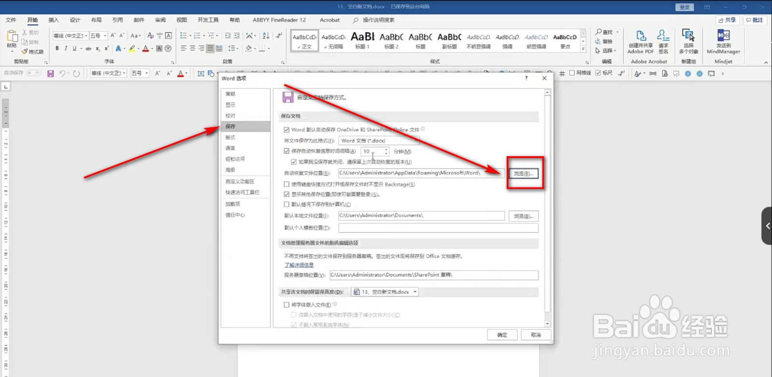Screen dimensions: 772x377
Task: Click the OK (确定) button
Action: click(x=502, y=335)
